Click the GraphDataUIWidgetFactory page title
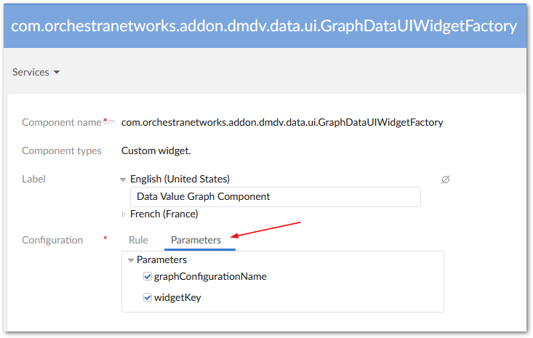Image resolution: width=533 pixels, height=338 pixels. coord(264,25)
